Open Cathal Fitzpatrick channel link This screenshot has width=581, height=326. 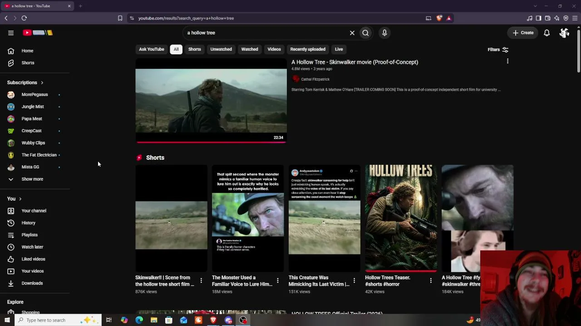tap(315, 79)
